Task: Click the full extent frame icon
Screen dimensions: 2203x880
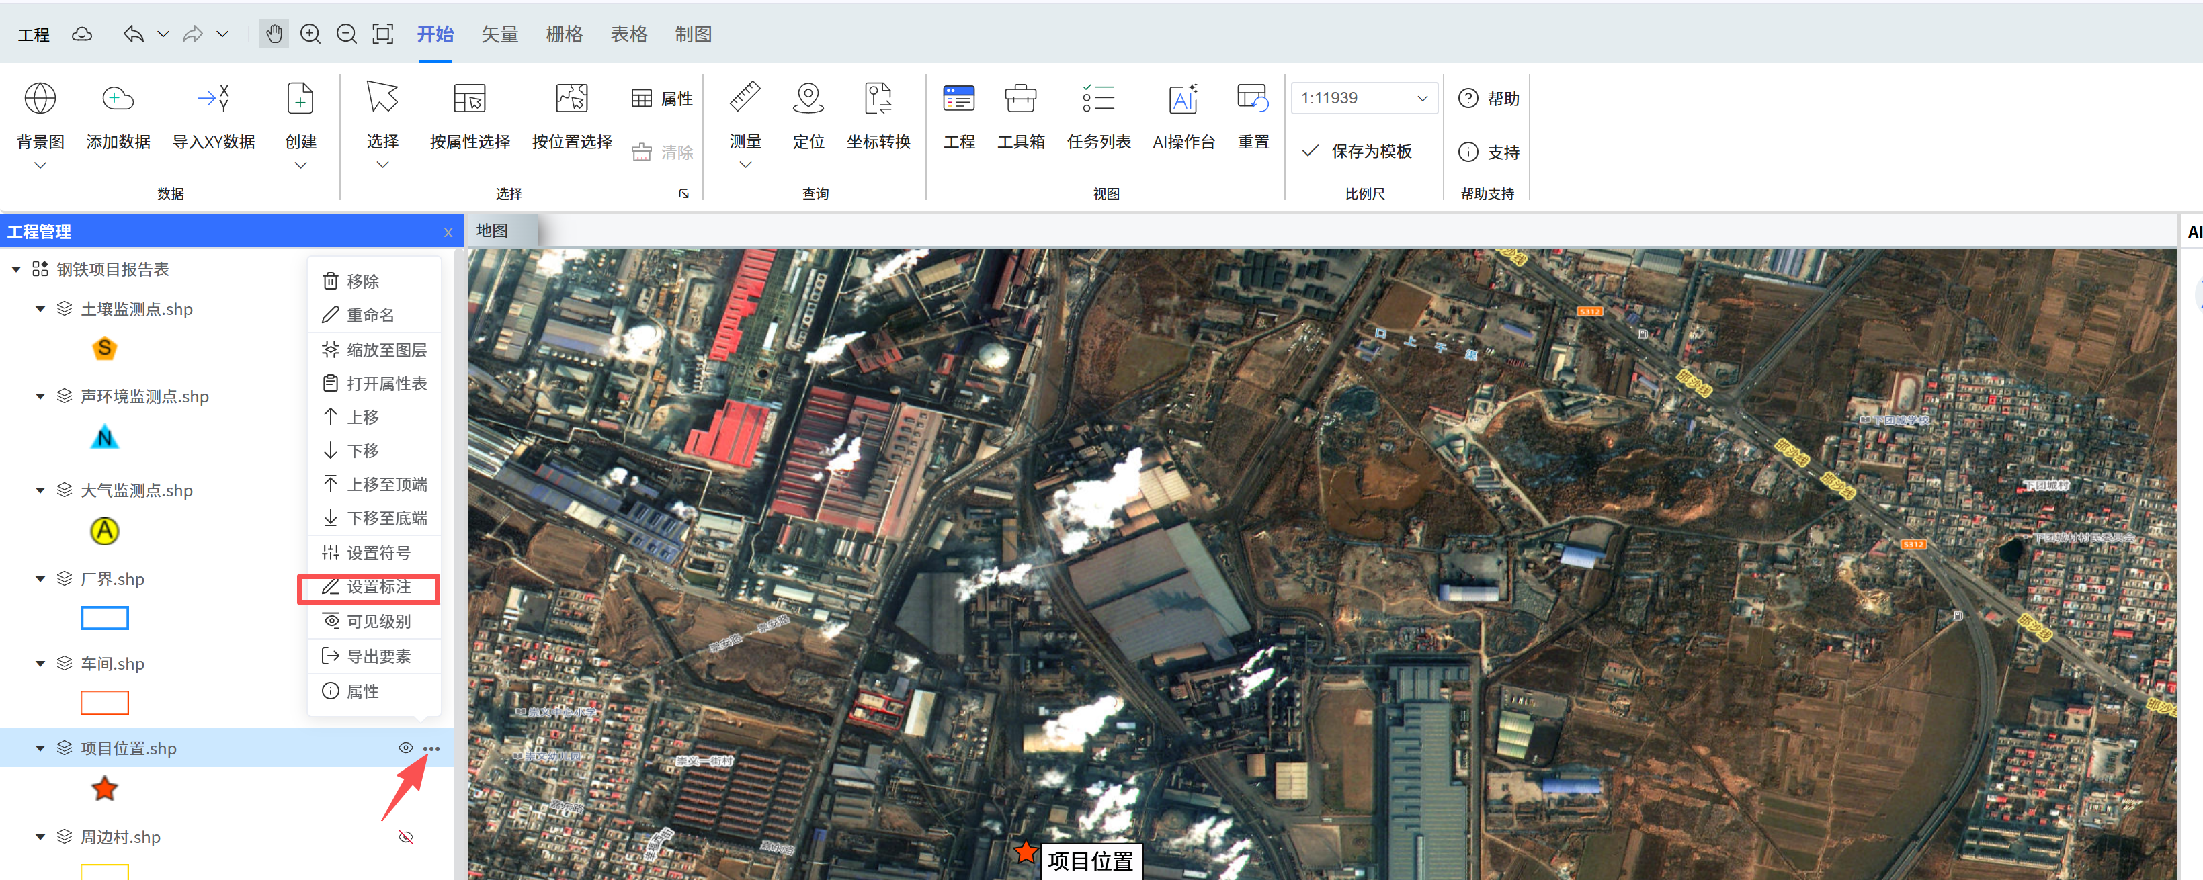Action: (382, 34)
